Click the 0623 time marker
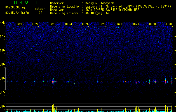Image resolution: width=176 pixels, height=112 pixels. point(52,24)
